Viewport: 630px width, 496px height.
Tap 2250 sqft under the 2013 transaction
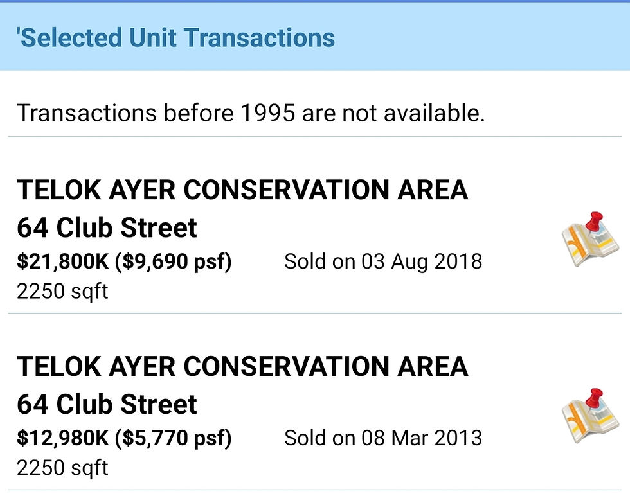point(62,468)
